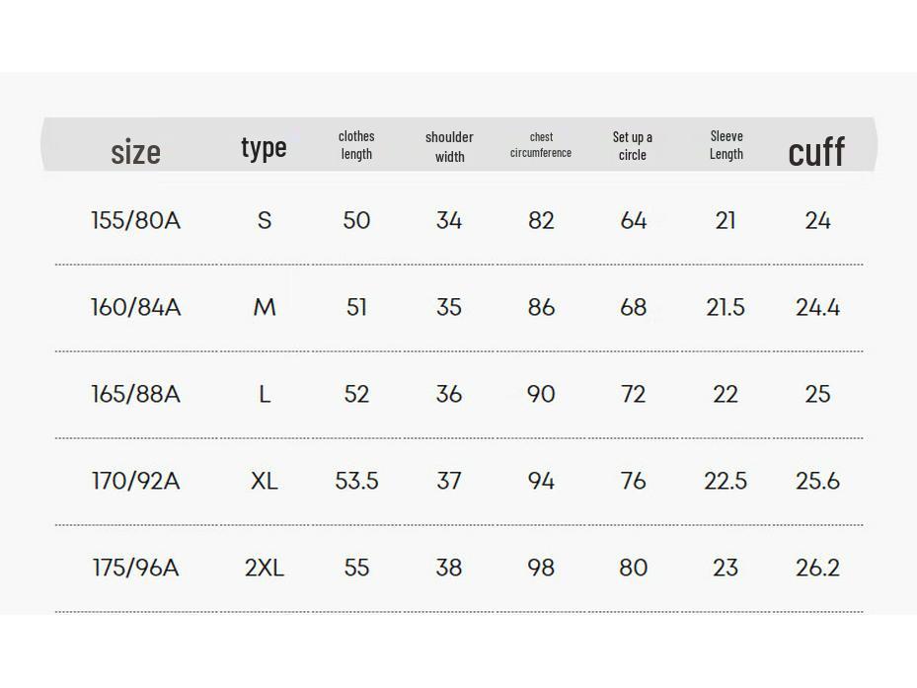Click the cuff column header
Screen dimensions: 917x688
816,152
